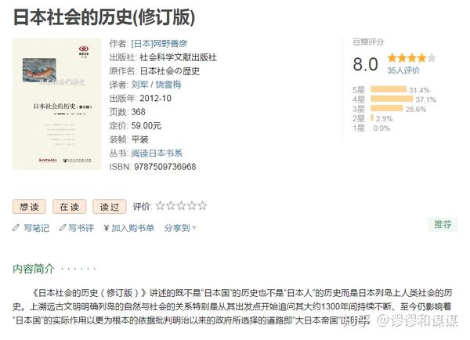
Task: Click the 分享到 link text
Action: point(177,228)
